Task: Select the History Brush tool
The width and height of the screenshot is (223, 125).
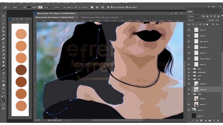Action: 3,50
